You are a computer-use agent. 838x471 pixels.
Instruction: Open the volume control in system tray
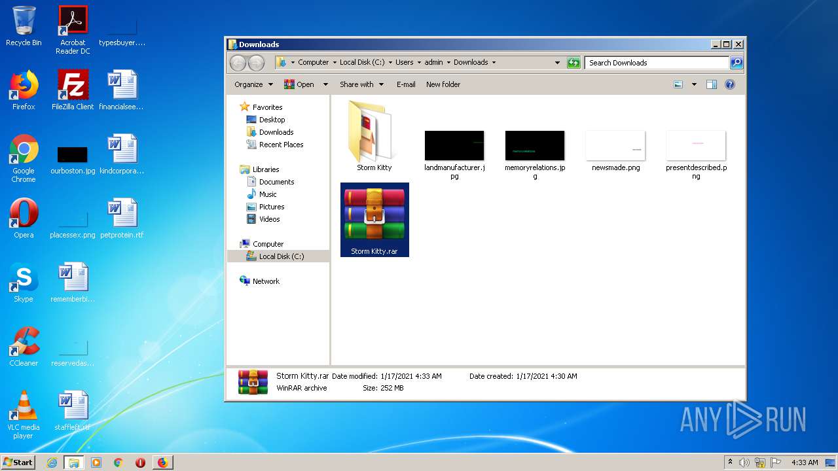(744, 462)
